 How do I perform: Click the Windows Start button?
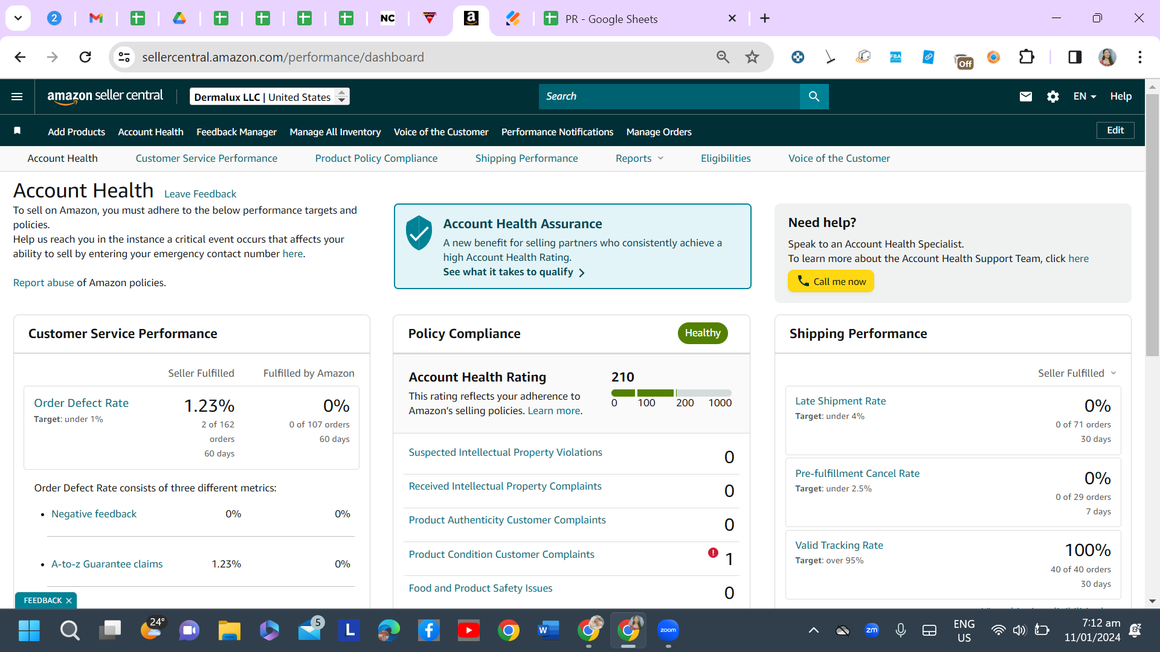pos(29,630)
